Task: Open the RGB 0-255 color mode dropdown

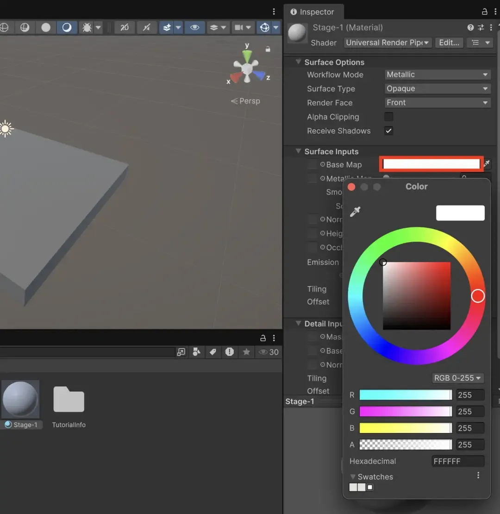Action: 457,378
